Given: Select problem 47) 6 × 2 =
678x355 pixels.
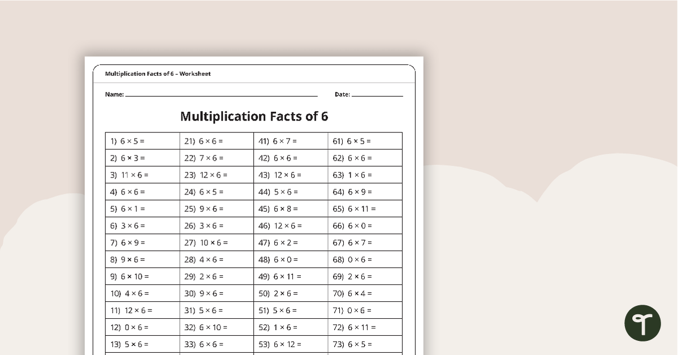Looking at the screenshot, I should point(278,243).
